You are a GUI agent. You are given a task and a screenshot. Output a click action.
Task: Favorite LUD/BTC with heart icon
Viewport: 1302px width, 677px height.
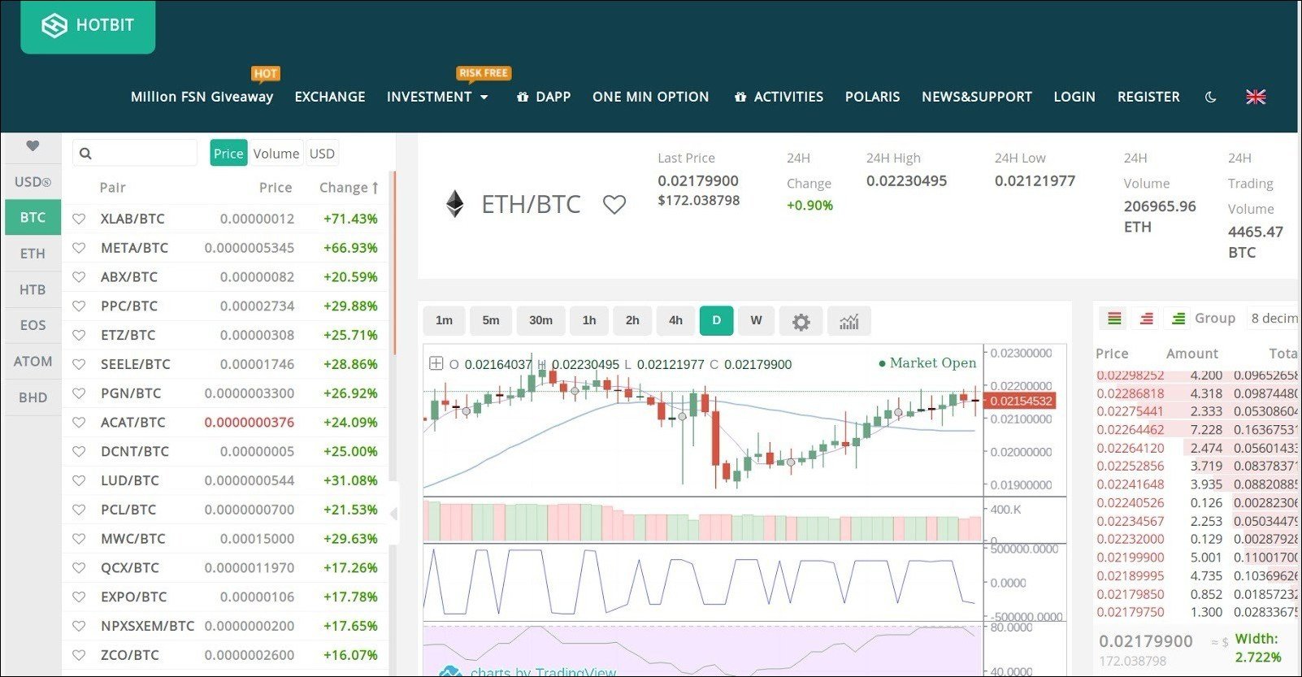point(79,480)
